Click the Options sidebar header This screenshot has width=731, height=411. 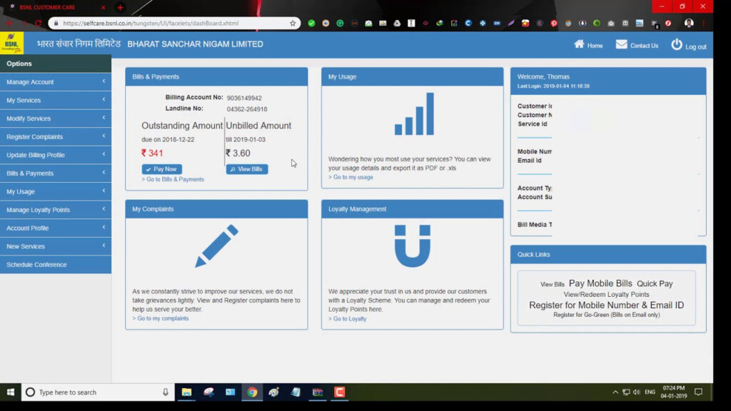pyautogui.click(x=56, y=64)
